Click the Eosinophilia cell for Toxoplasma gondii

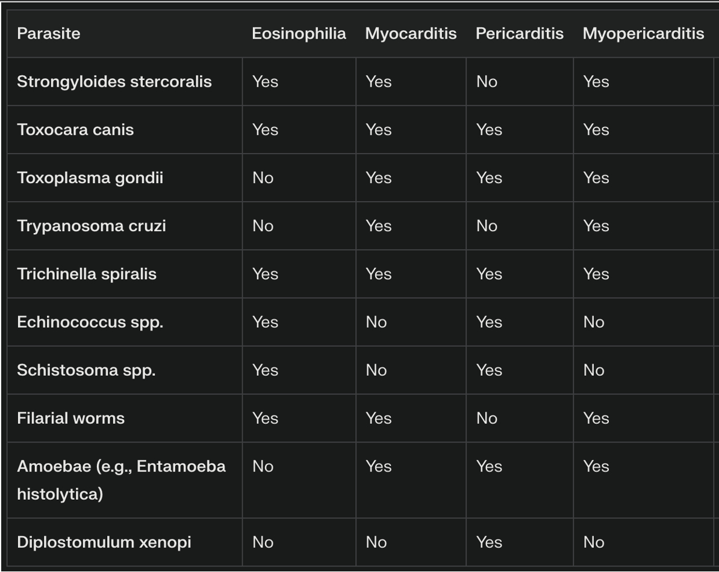(x=263, y=178)
